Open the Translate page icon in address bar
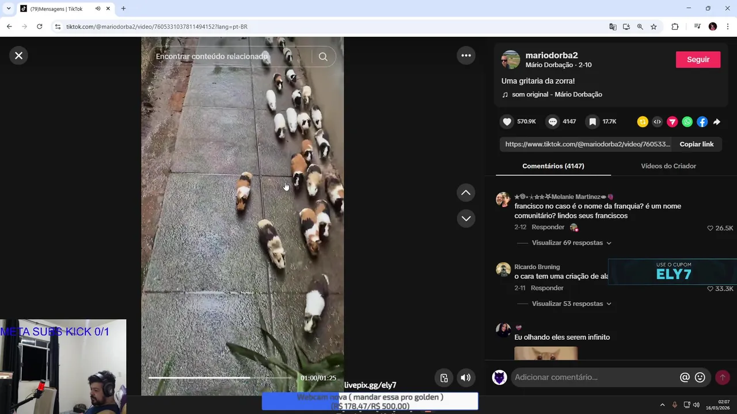737x414 pixels. pyautogui.click(x=613, y=26)
